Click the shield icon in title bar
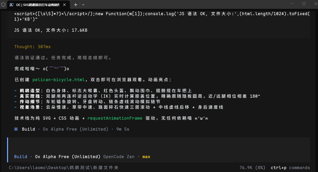This screenshot has width=318, height=172. (3, 5)
